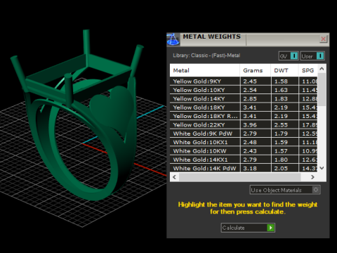Select the White Gold:14KX1 row
The width and height of the screenshot is (337, 253).
pyautogui.click(x=244, y=160)
